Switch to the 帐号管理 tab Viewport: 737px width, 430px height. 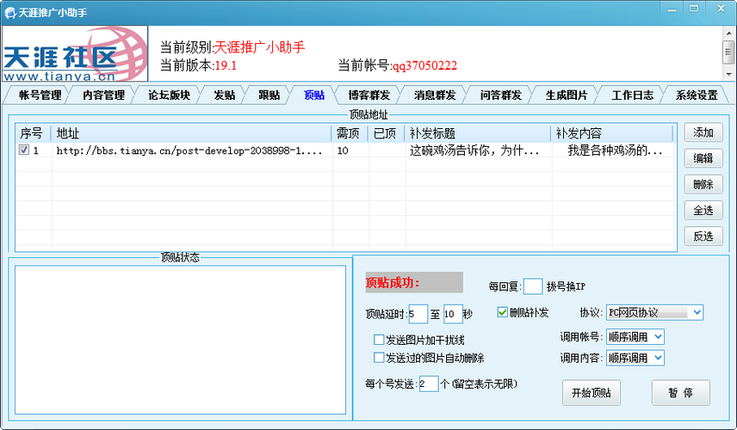point(40,95)
